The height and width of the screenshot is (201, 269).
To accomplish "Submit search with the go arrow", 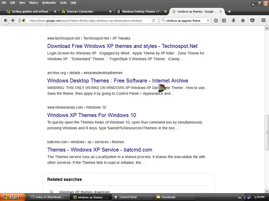I will pos(208,20).
